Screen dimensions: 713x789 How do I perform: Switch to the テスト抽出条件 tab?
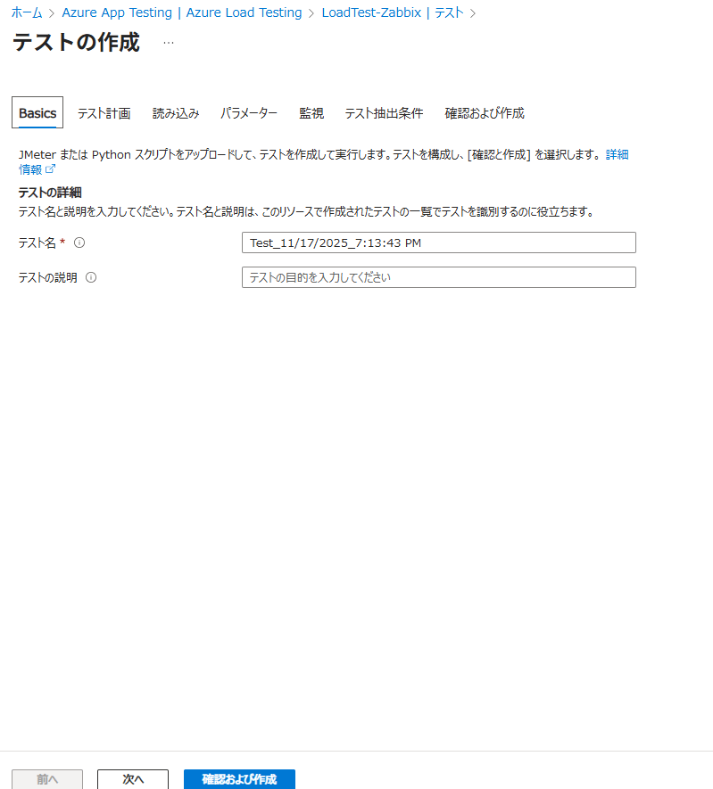[384, 113]
